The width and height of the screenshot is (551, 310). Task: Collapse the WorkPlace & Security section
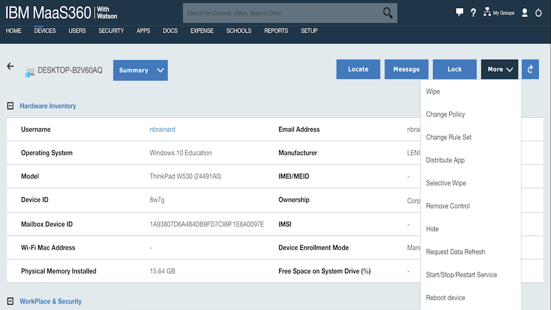pyautogui.click(x=10, y=301)
